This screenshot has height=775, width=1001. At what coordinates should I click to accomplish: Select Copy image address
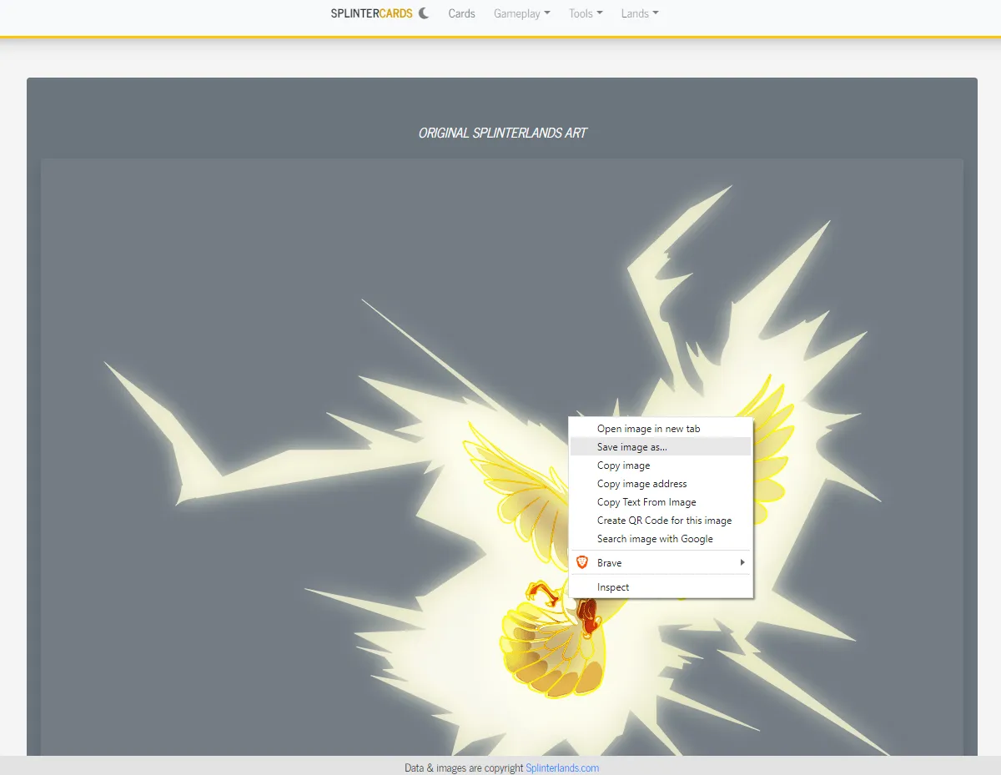661,484
